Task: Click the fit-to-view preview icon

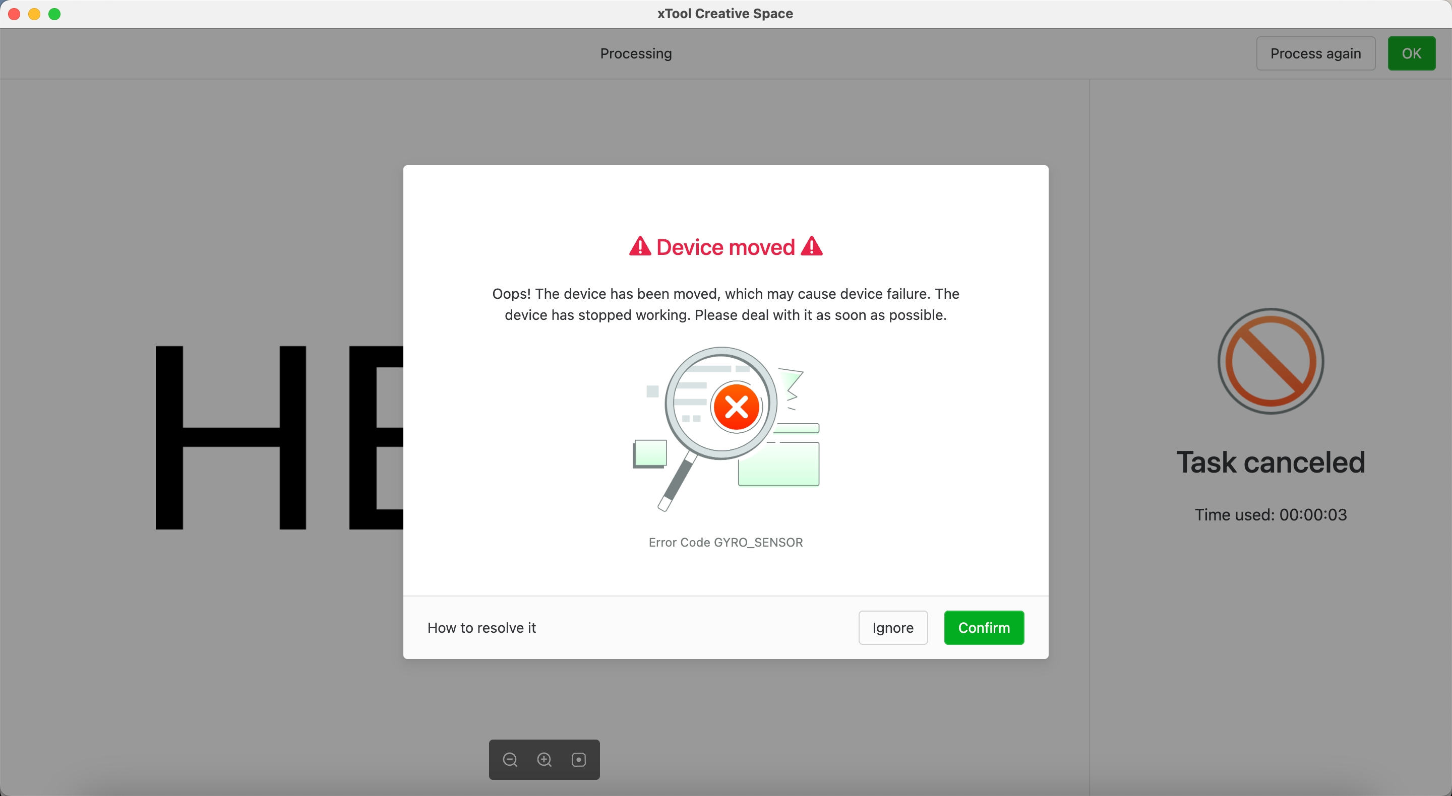Action: (x=579, y=759)
